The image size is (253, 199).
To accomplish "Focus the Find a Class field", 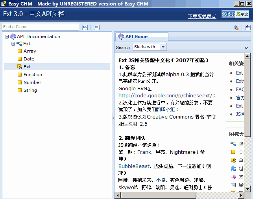I will [41, 27].
